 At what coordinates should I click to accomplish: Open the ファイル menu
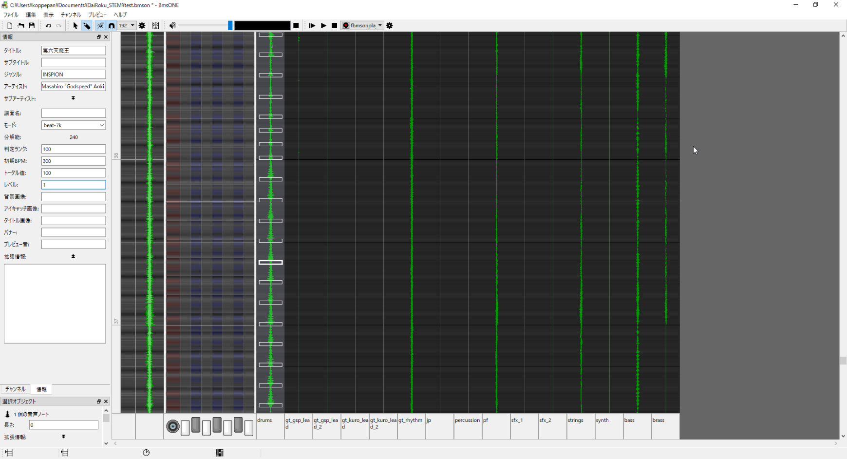pyautogui.click(x=11, y=15)
